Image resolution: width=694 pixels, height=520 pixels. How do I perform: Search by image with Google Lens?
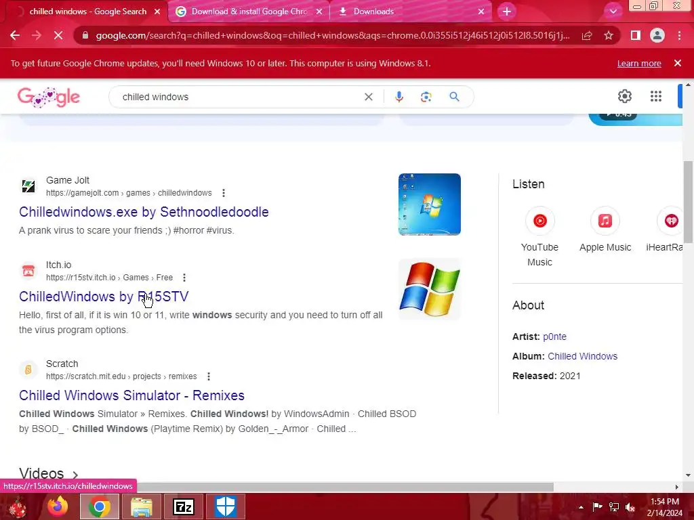pos(426,97)
